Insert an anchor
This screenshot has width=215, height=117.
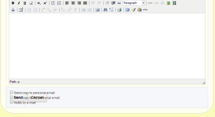click(x=13, y=10)
